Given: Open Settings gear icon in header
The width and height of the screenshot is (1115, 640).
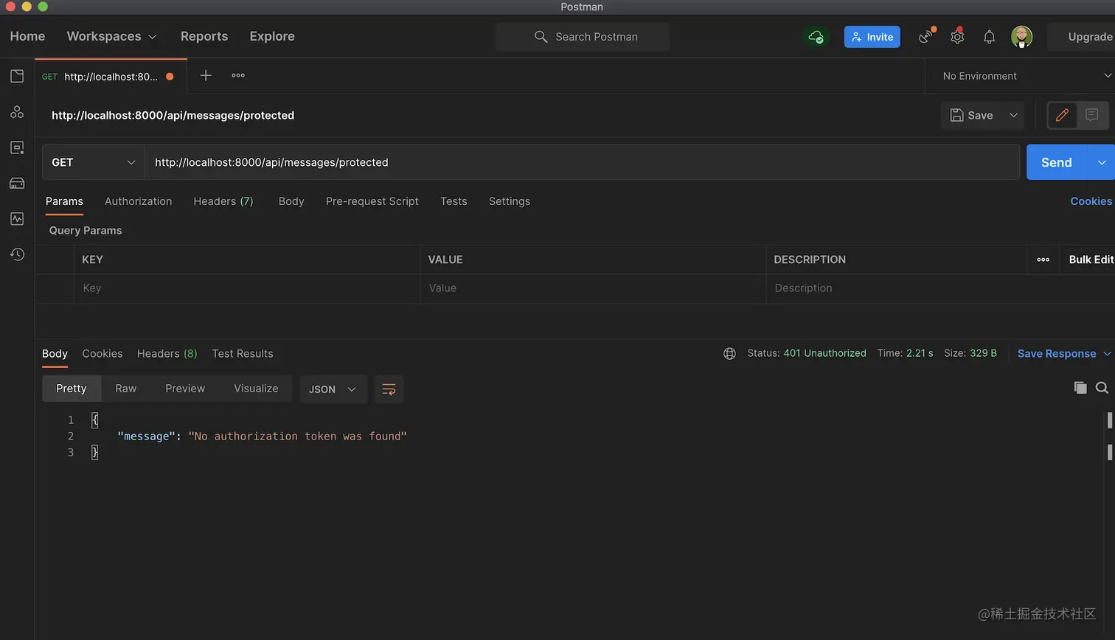Looking at the screenshot, I should 957,36.
